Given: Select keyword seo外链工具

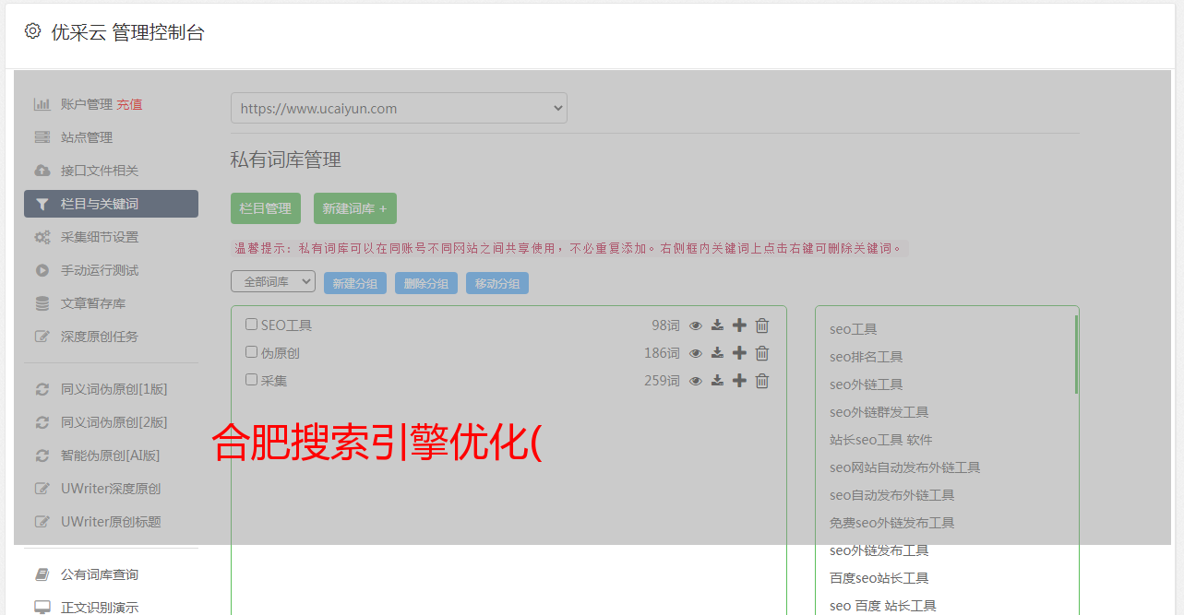Looking at the screenshot, I should tap(866, 384).
